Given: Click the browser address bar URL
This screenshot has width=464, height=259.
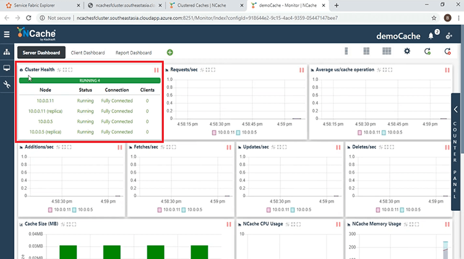Looking at the screenshot, I should coord(207,18).
